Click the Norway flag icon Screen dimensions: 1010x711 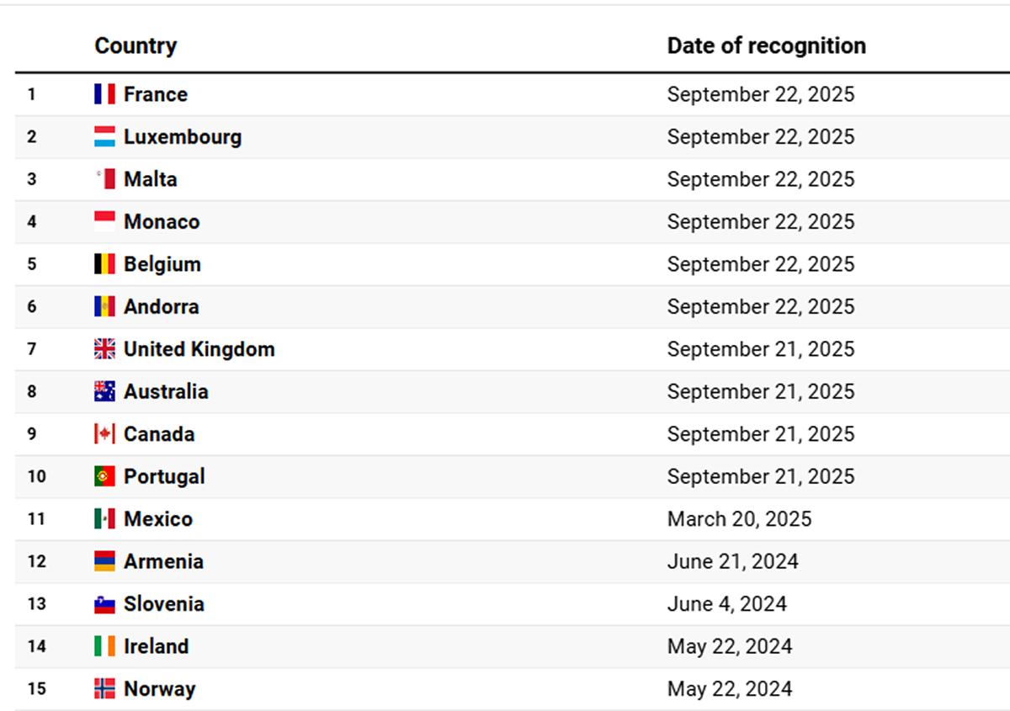pos(104,689)
